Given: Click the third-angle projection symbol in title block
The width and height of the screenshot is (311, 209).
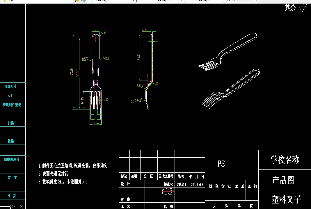Looking at the screenshot, I should tap(168, 191).
